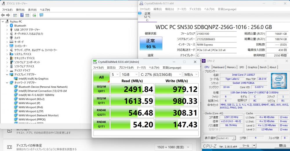Image resolution: width=290 pixels, height=151 pixels.
Task: Select WAN Miniport (Network Monitor) entry
Action: pyautogui.click(x=39, y=115)
